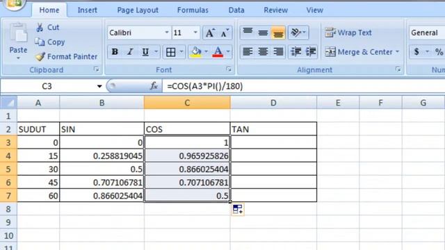The height and width of the screenshot is (250, 445).
Task: Click the Copy icon
Action: (x=40, y=42)
